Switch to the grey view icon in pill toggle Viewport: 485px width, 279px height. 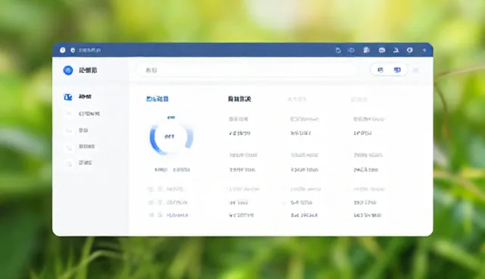coord(380,71)
